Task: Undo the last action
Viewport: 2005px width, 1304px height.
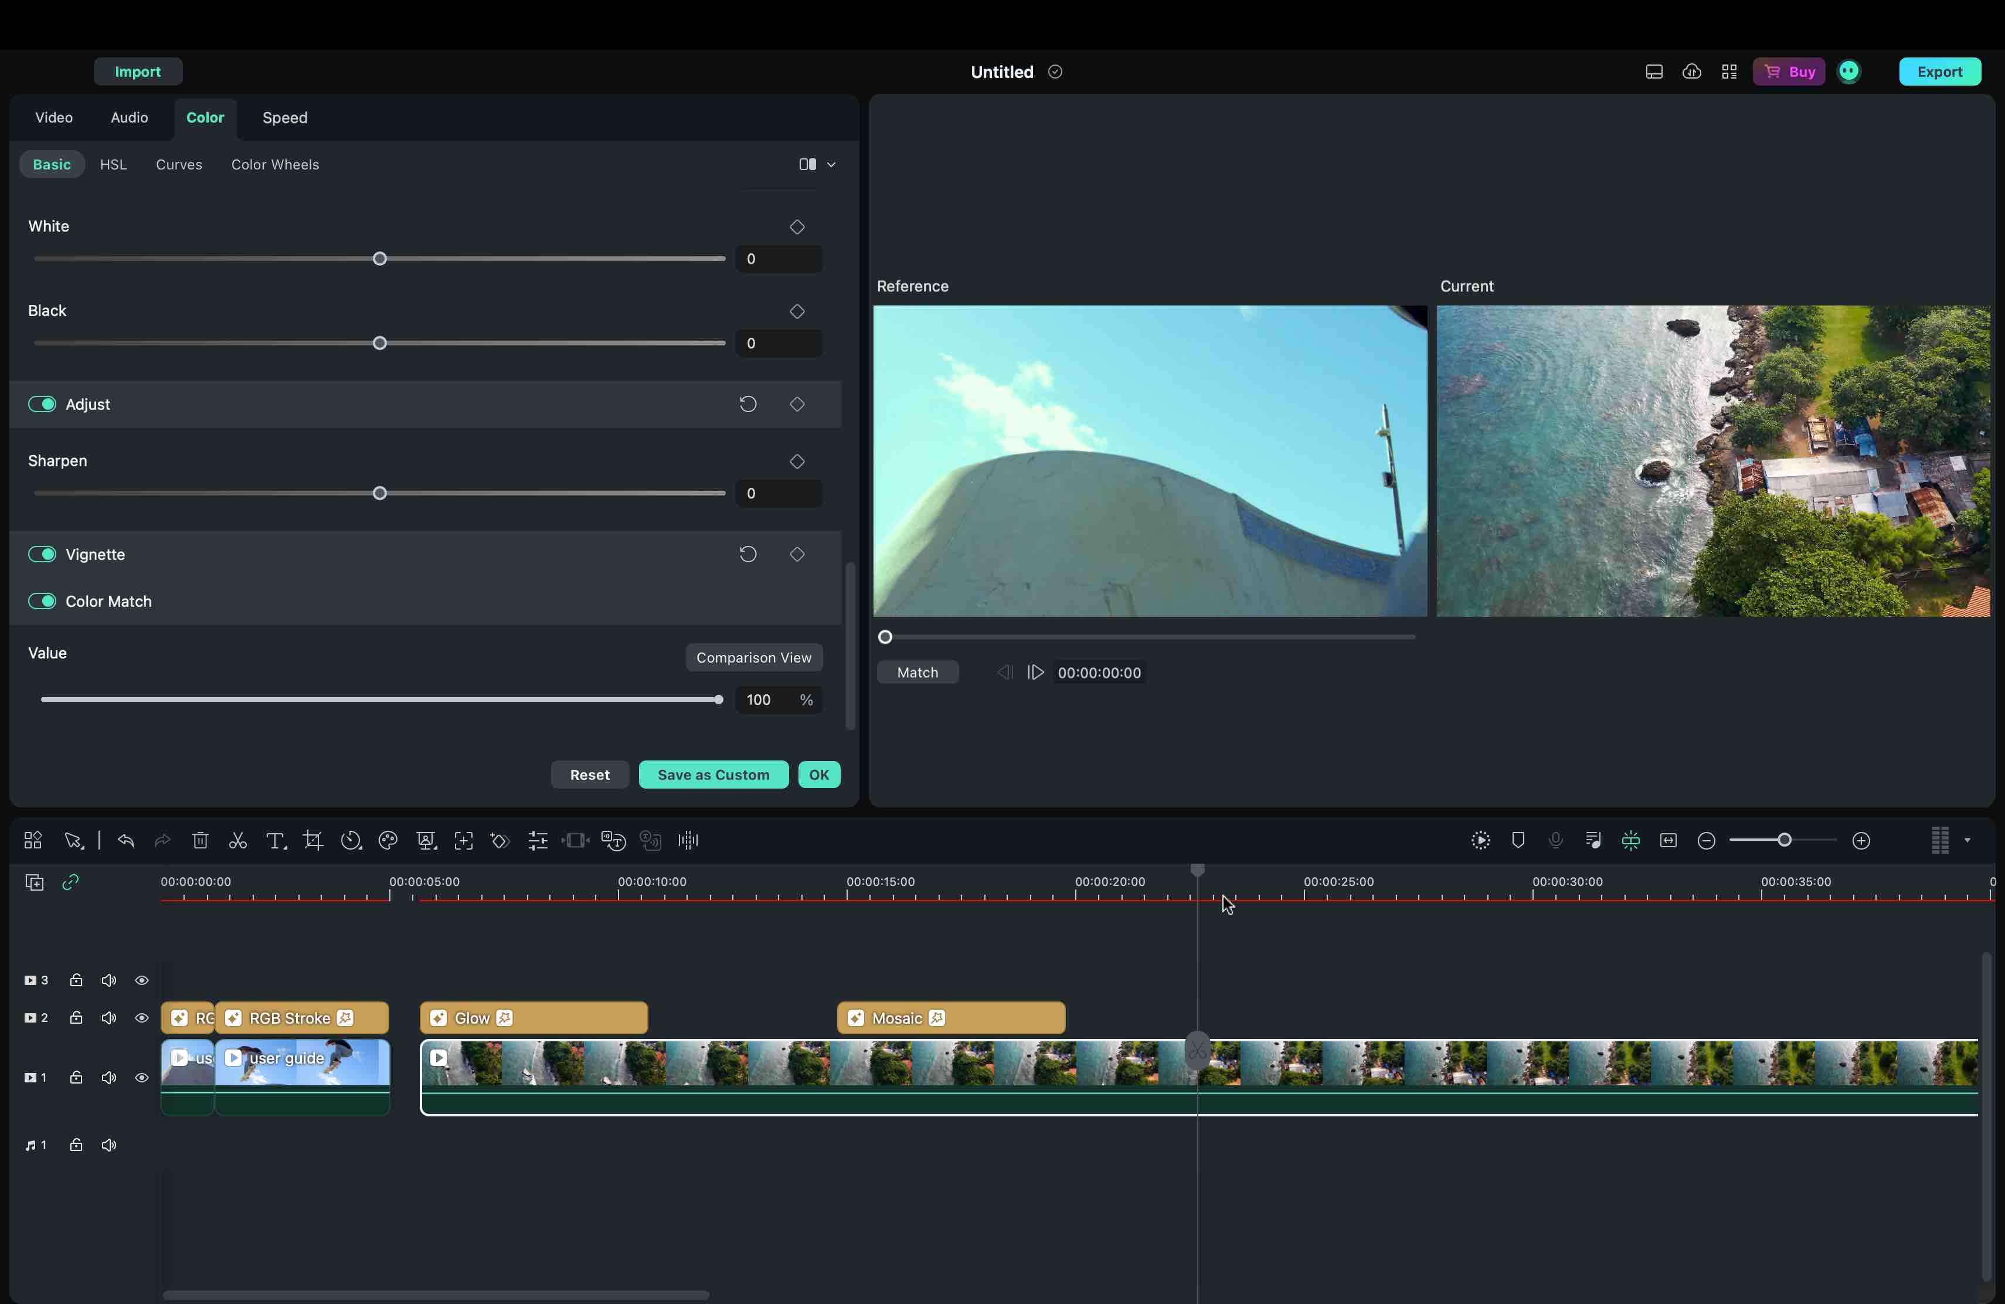Action: pos(125,840)
